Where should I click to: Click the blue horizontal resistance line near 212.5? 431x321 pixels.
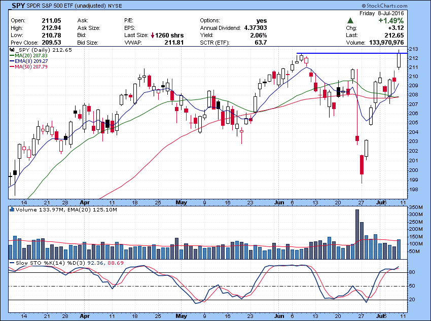coord(352,53)
